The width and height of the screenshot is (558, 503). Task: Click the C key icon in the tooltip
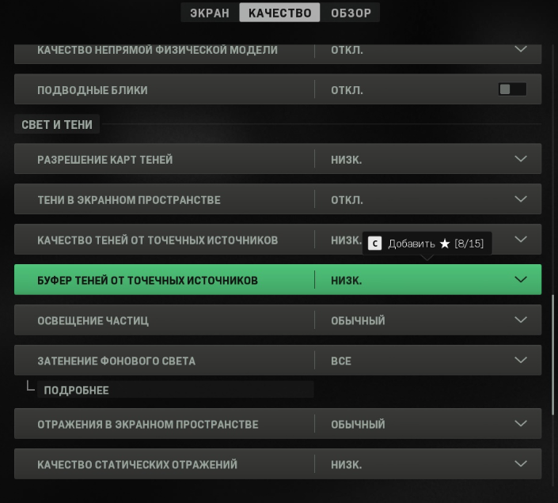(375, 244)
